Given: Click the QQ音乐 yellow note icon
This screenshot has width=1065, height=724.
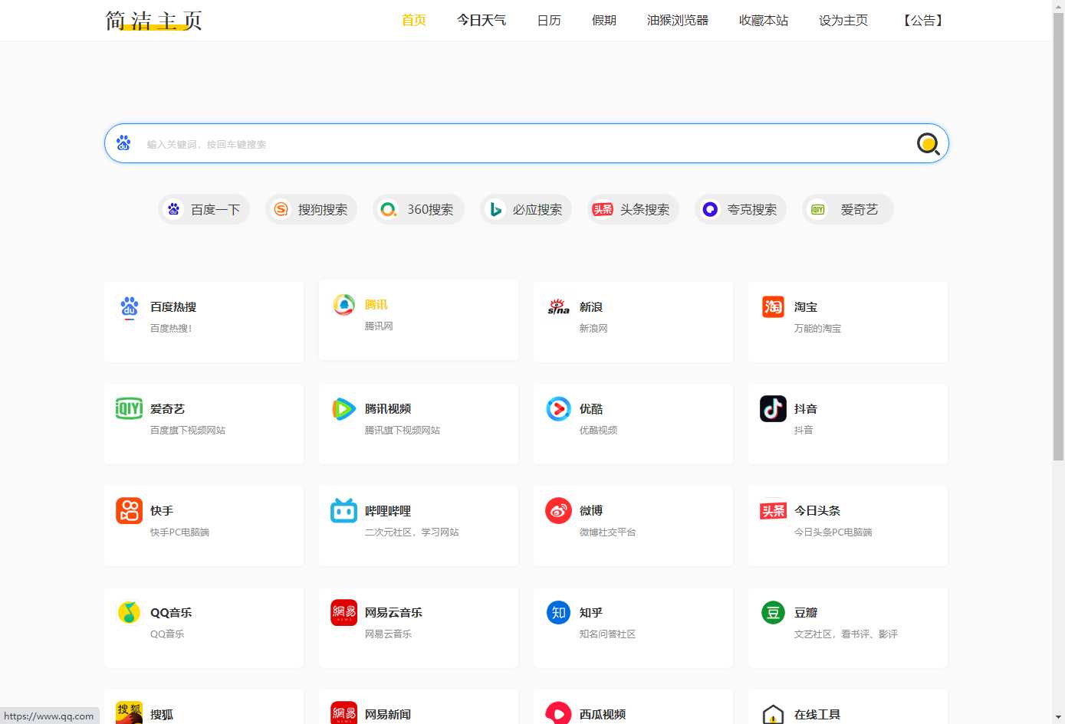Looking at the screenshot, I should [129, 613].
